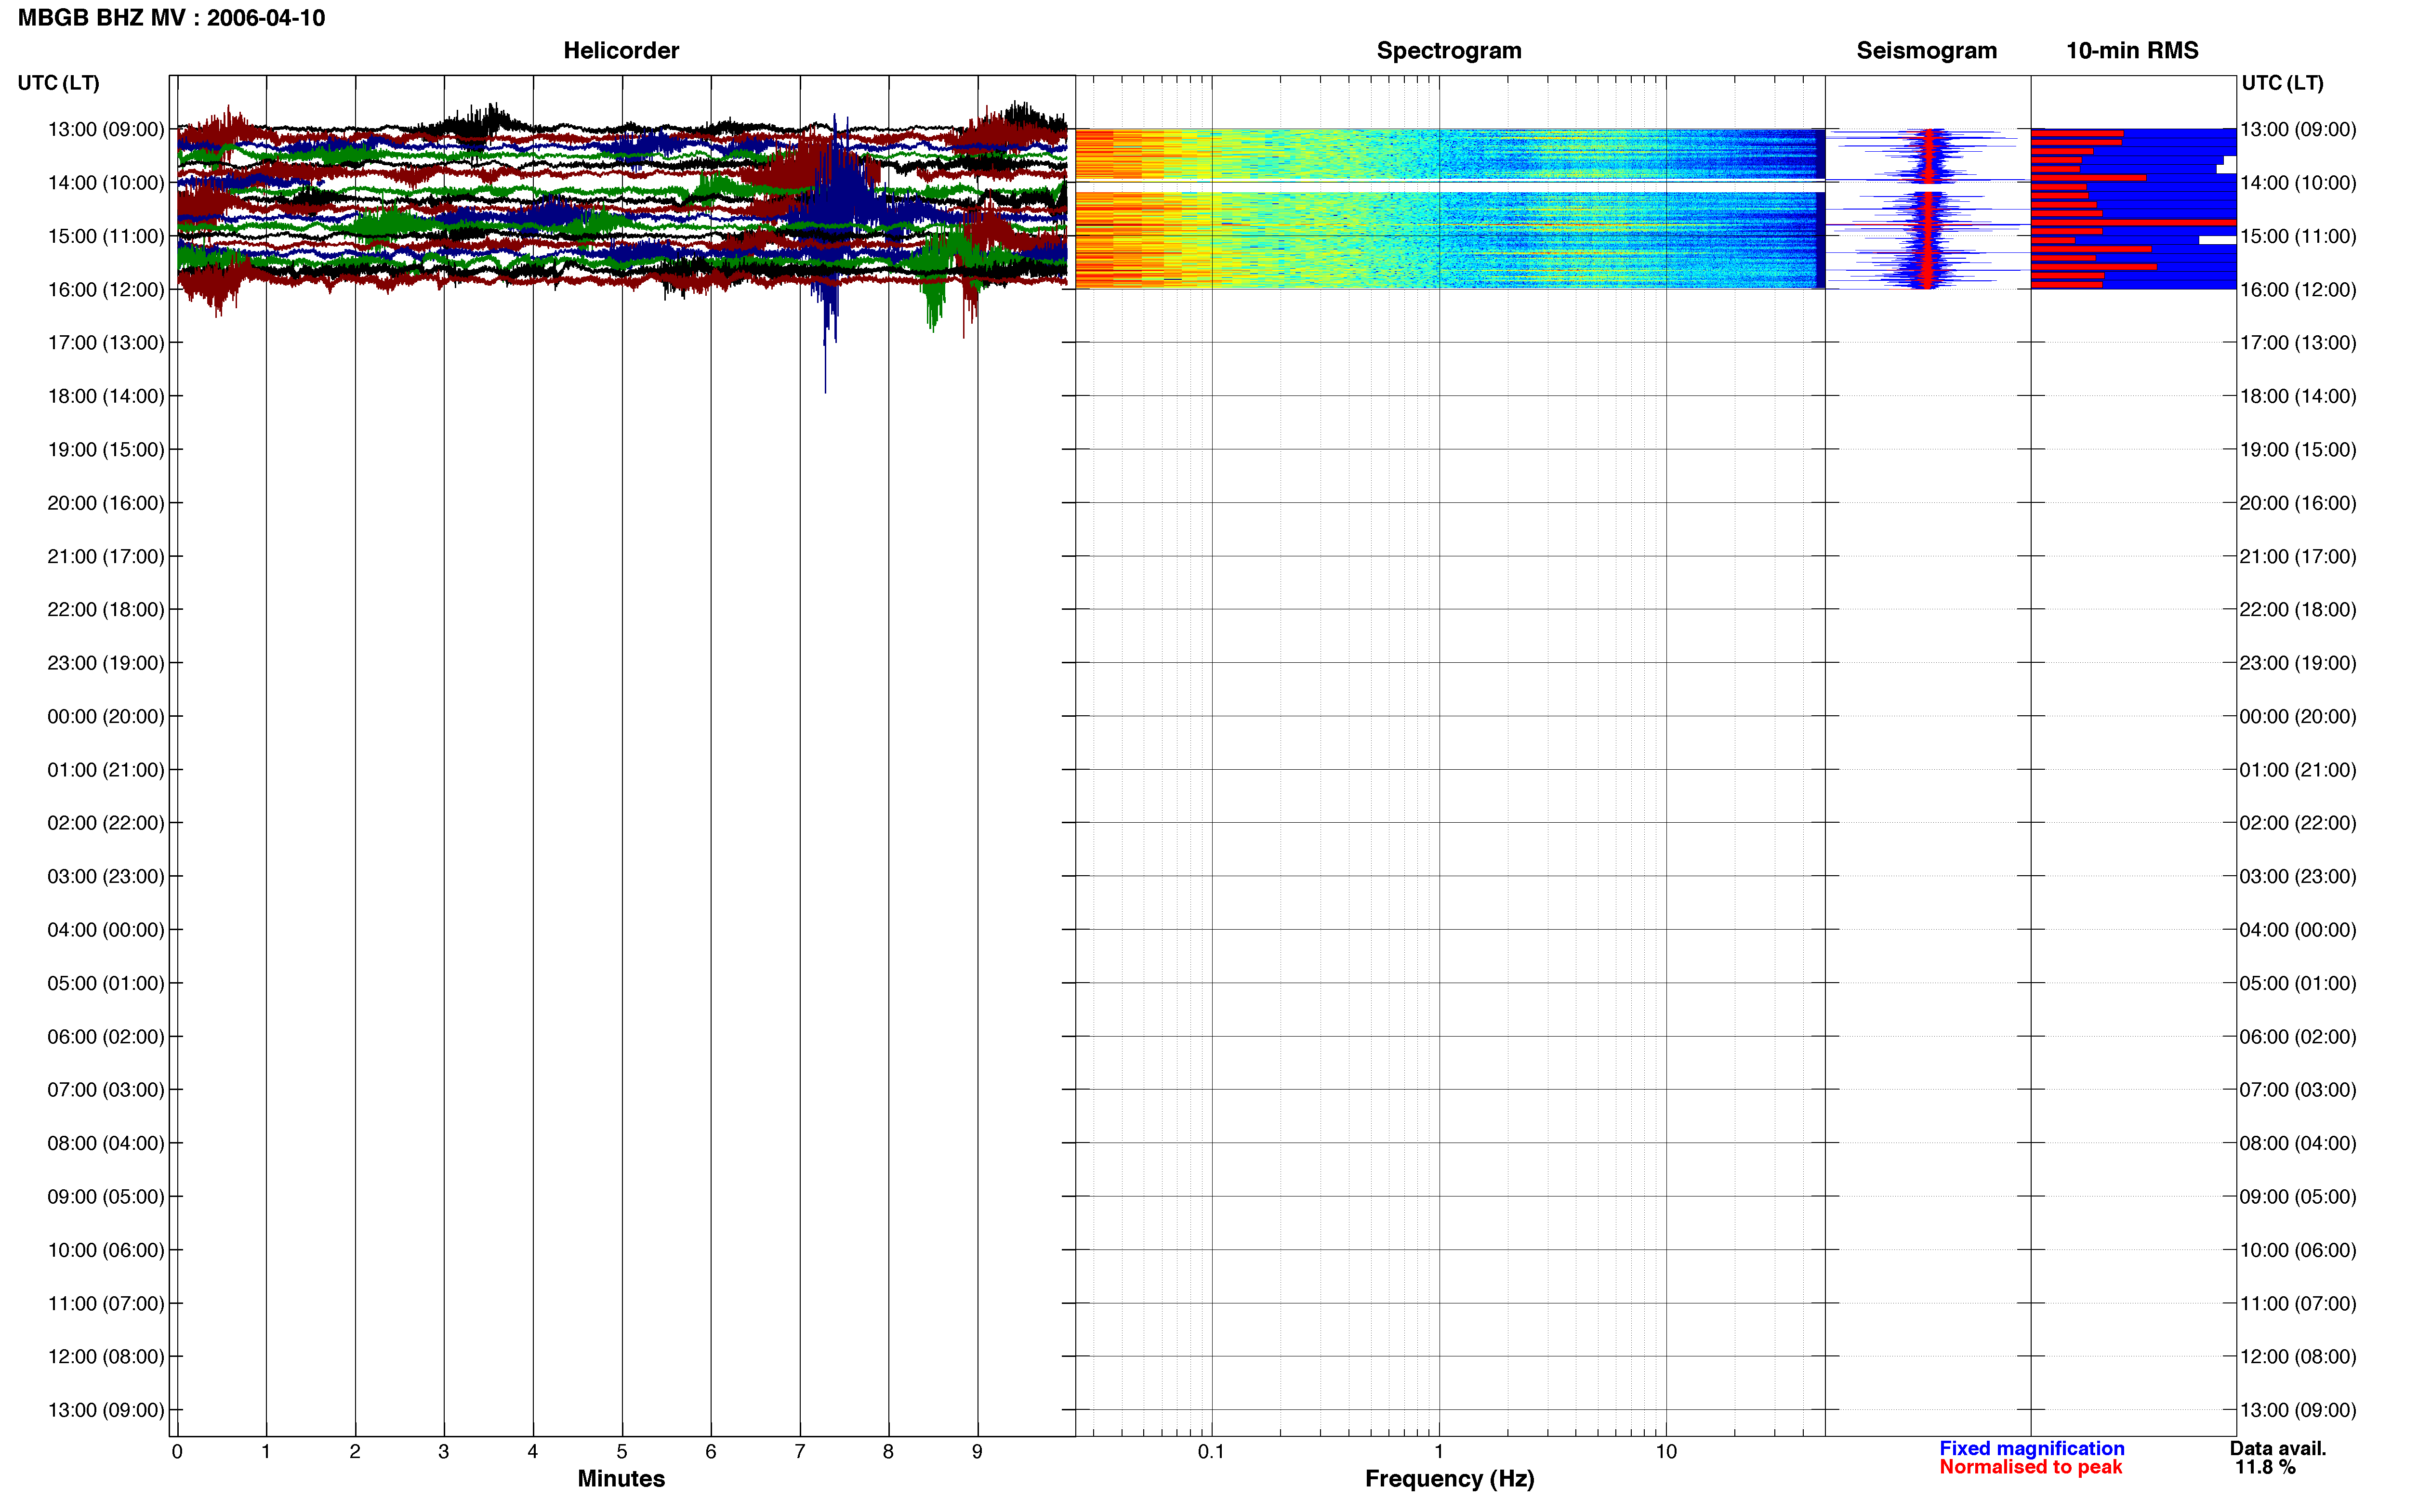Select the 'Spectrogram' panel heading
The image size is (2418, 1512).
click(1449, 50)
